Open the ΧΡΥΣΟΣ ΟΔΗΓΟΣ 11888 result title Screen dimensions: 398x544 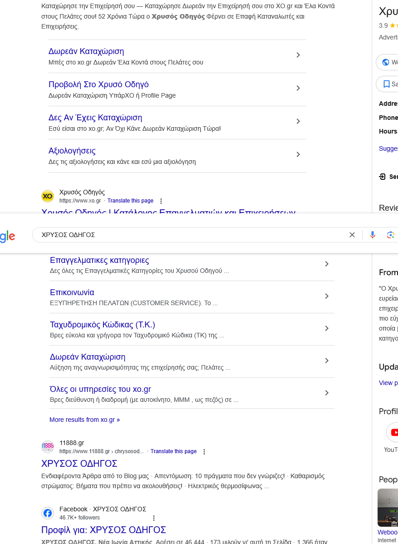pyautogui.click(x=79, y=464)
